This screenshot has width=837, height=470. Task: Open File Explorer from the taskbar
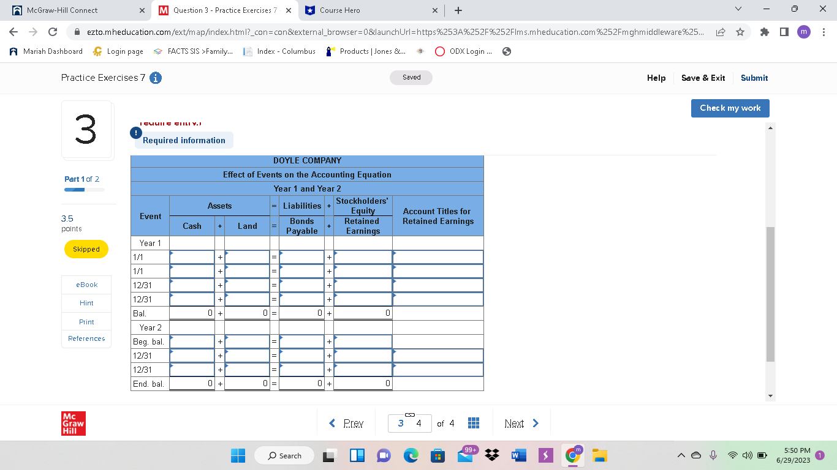(x=600, y=455)
